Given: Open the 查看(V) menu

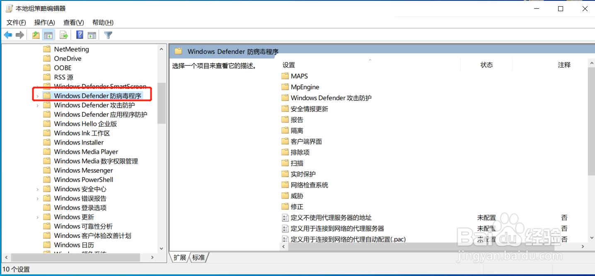Looking at the screenshot, I should [x=74, y=22].
